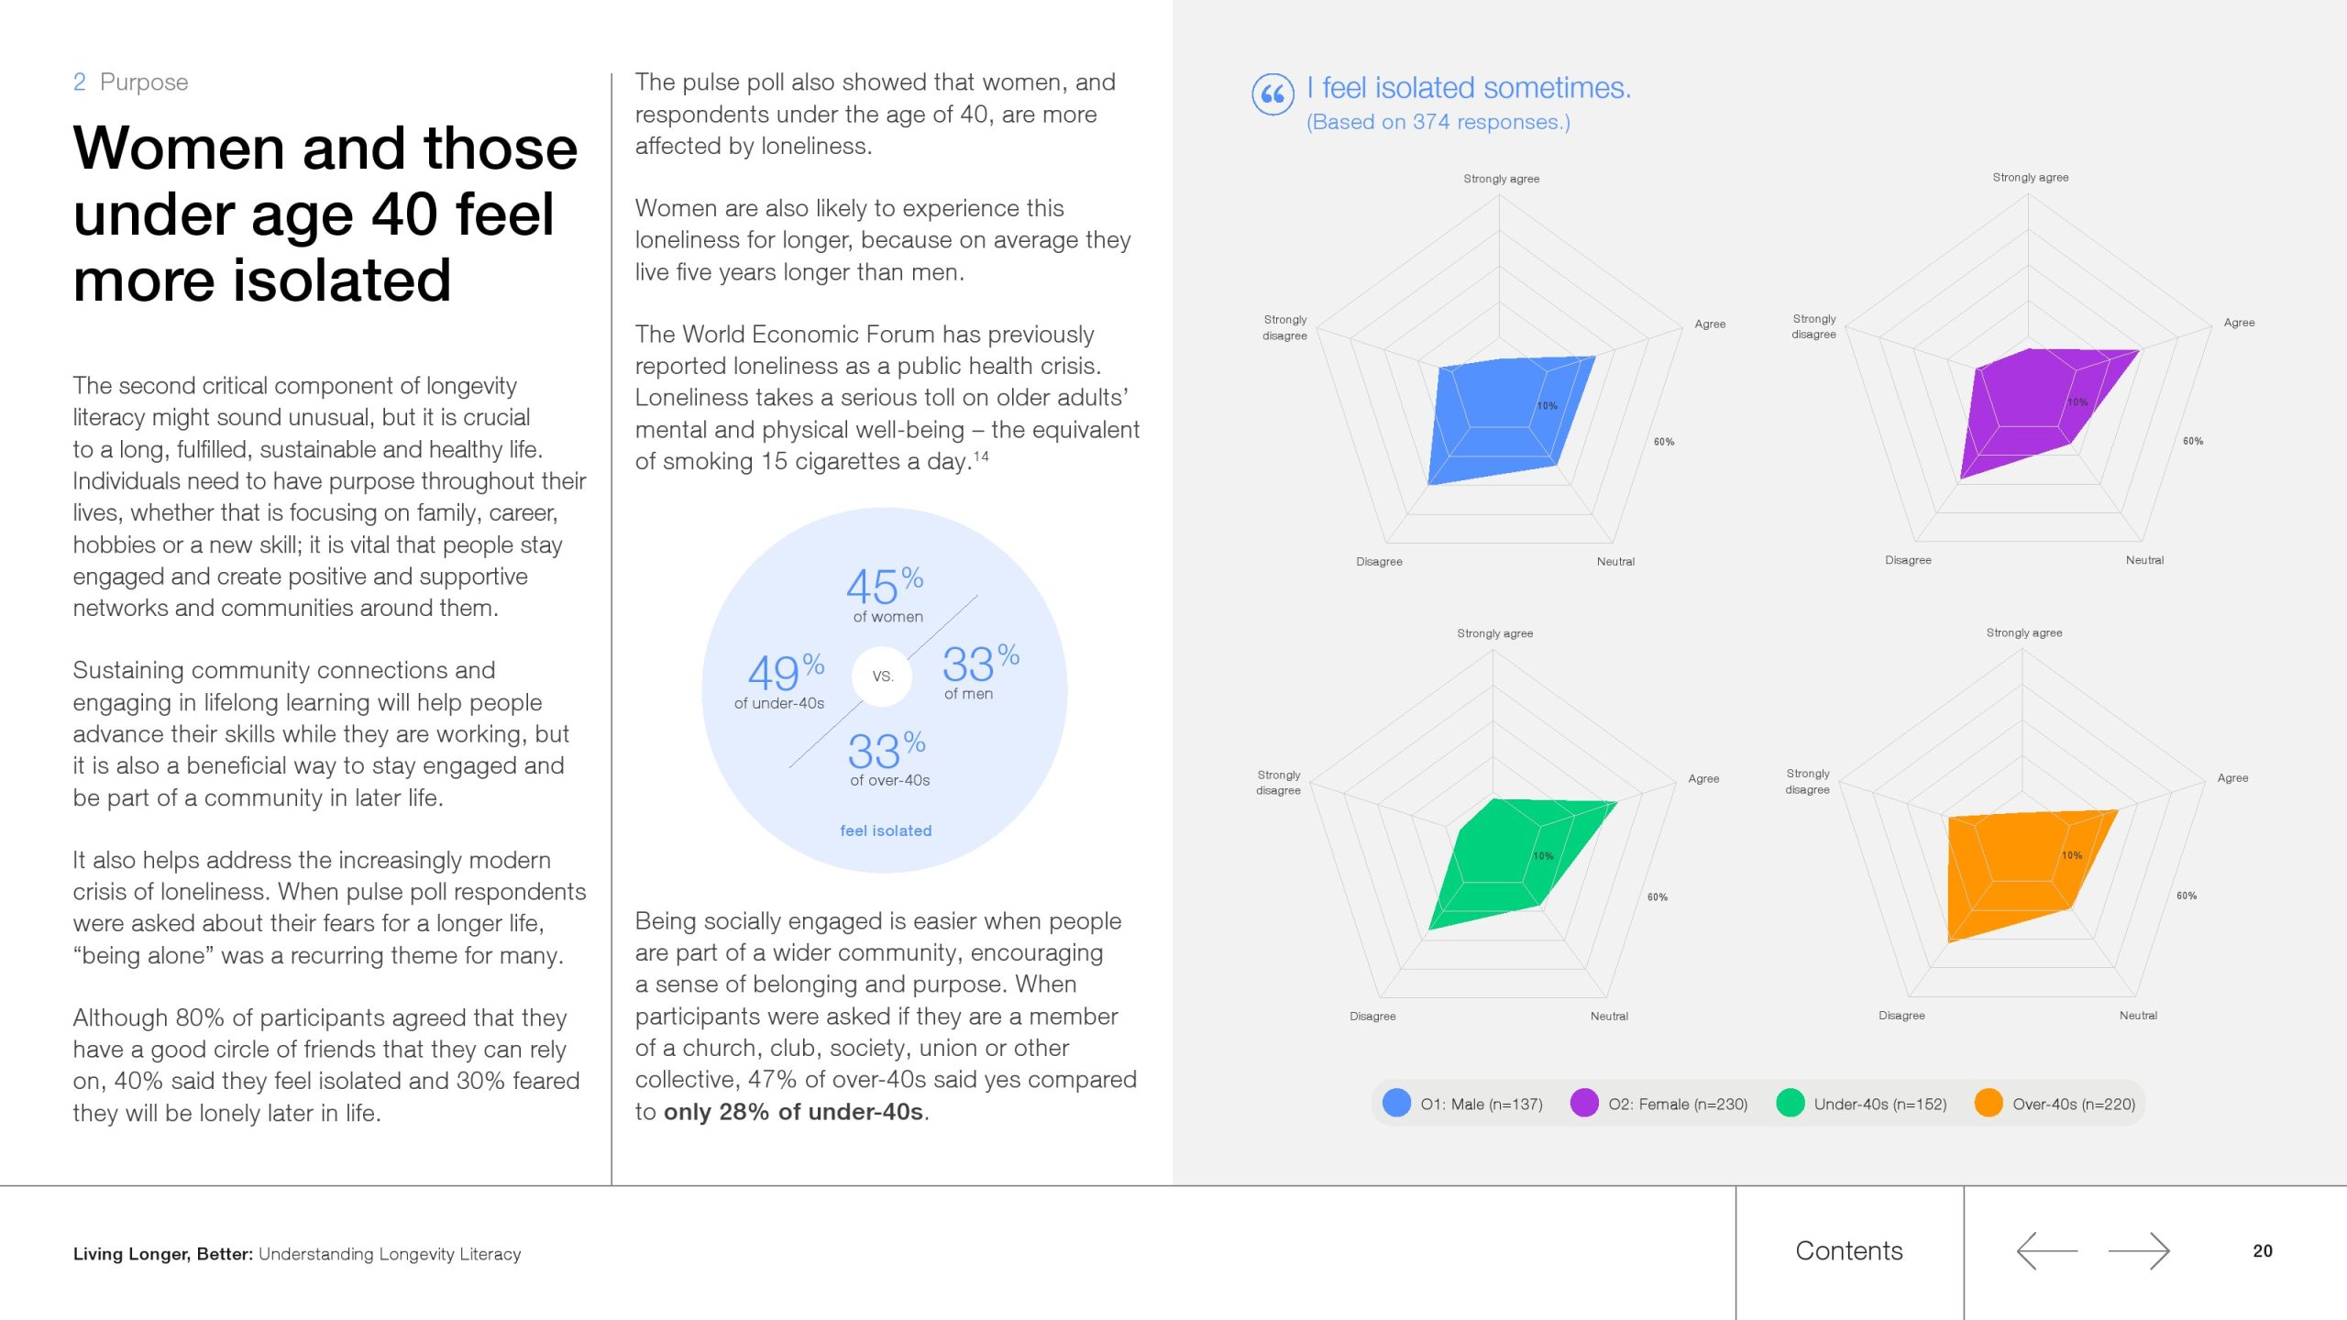Click the 'Living Longer, Better' footer title
Screen dimensions: 2347x1320
point(163,1254)
